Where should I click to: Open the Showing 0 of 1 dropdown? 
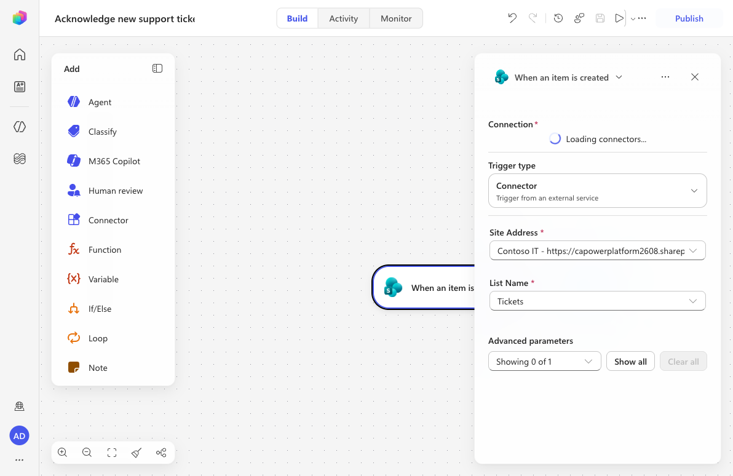(x=545, y=362)
